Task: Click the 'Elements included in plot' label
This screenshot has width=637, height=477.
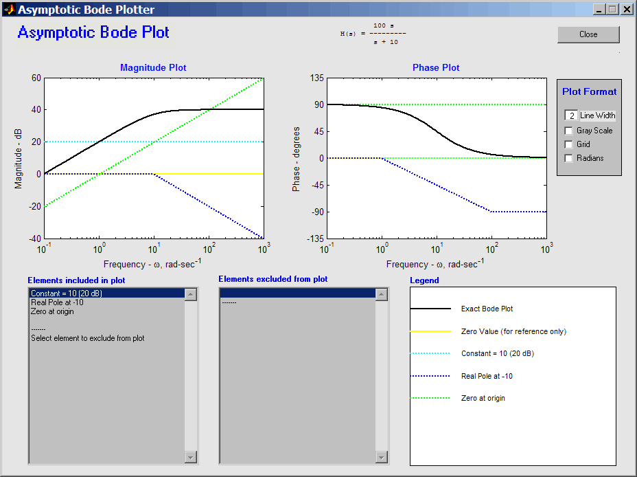Action: point(76,280)
